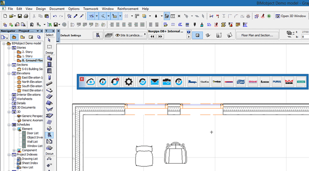The image size is (309, 171).
Task: Select the Object chair tool in toolbox
Action: [49, 135]
